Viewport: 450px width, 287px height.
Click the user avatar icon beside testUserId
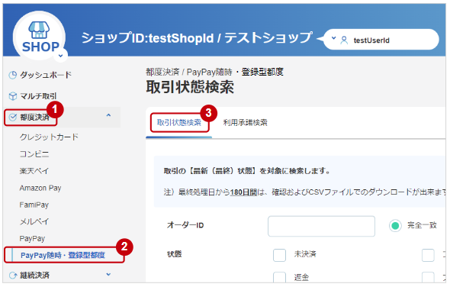click(344, 40)
